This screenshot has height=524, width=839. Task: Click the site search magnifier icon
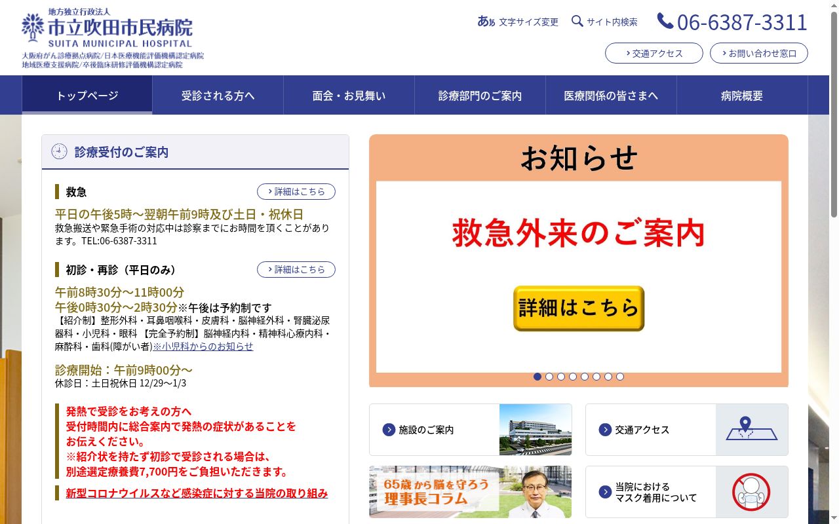(577, 21)
